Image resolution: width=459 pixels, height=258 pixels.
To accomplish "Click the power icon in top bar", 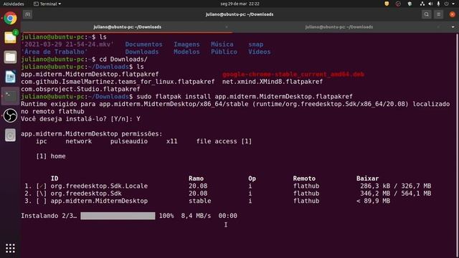I will [446, 4].
